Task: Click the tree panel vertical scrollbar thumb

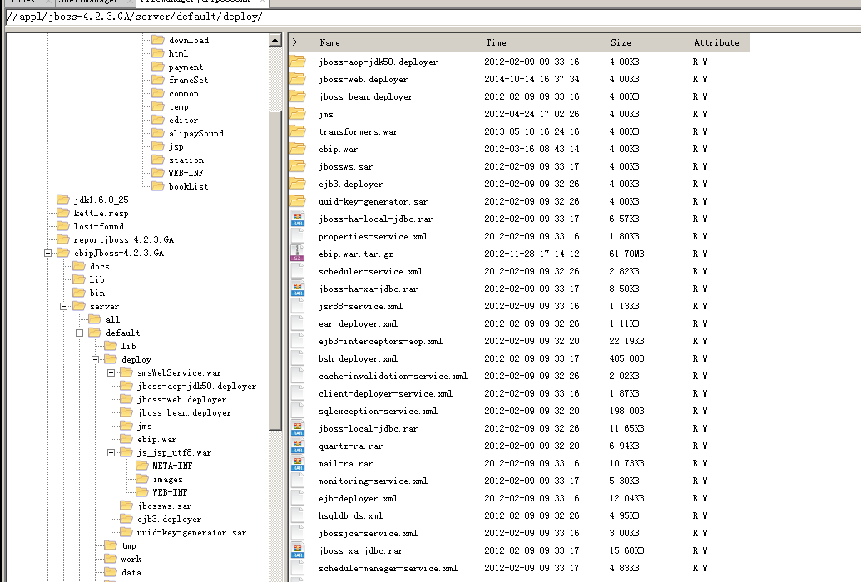Action: (x=275, y=270)
